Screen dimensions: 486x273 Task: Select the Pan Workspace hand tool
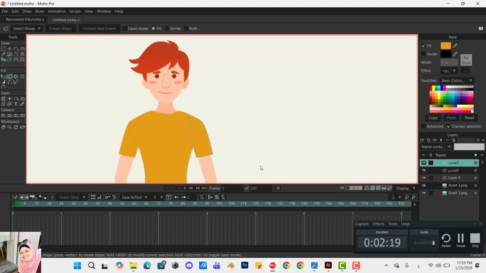tap(3, 127)
